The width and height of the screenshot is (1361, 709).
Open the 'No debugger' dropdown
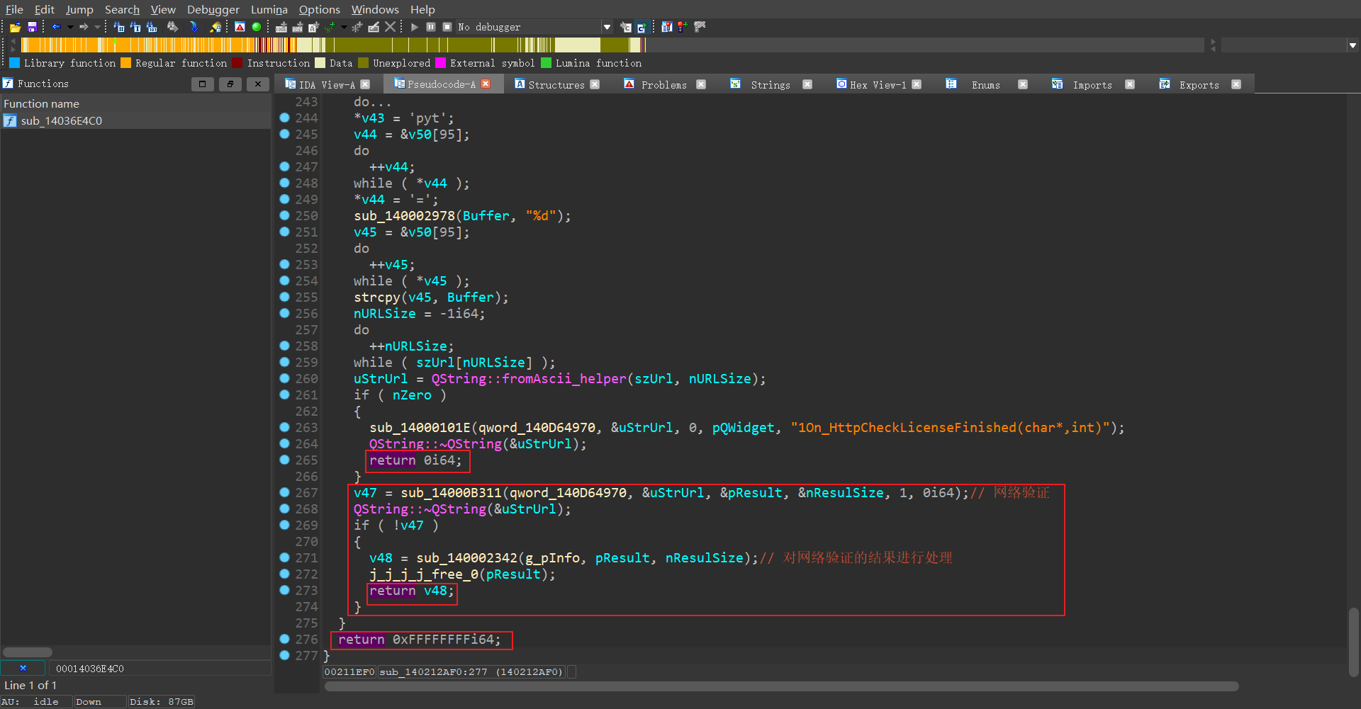click(607, 27)
